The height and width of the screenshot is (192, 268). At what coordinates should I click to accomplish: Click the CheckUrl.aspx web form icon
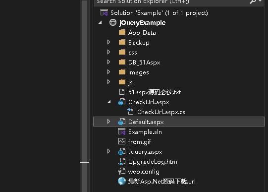click(x=122, y=102)
